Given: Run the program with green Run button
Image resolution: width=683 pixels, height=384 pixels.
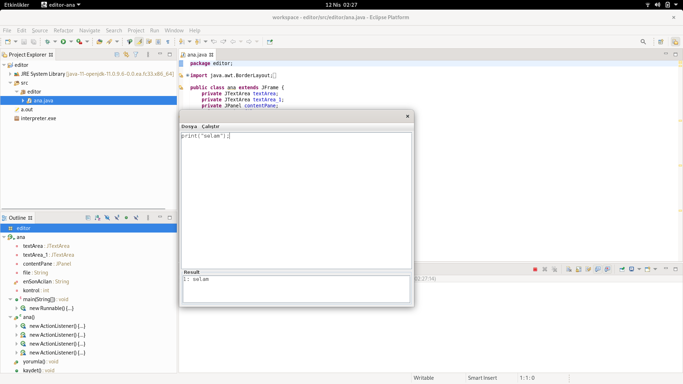Looking at the screenshot, I should (63, 42).
